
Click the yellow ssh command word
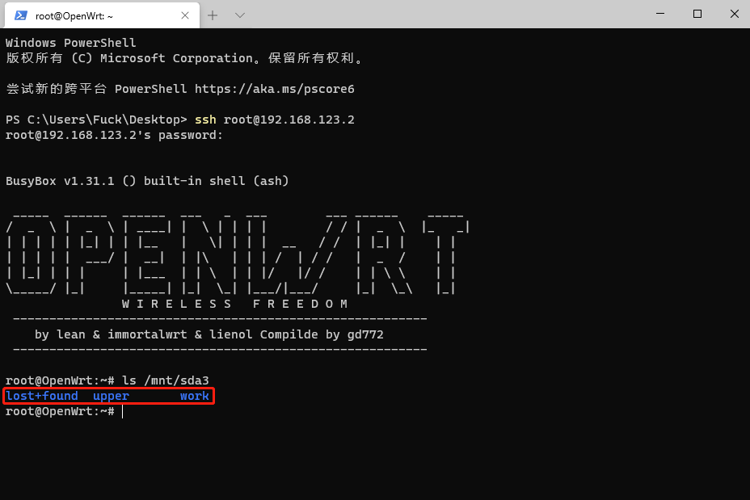coord(205,120)
